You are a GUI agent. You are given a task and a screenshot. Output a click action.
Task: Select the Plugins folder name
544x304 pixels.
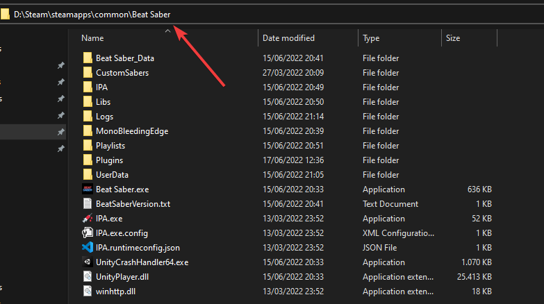(109, 160)
